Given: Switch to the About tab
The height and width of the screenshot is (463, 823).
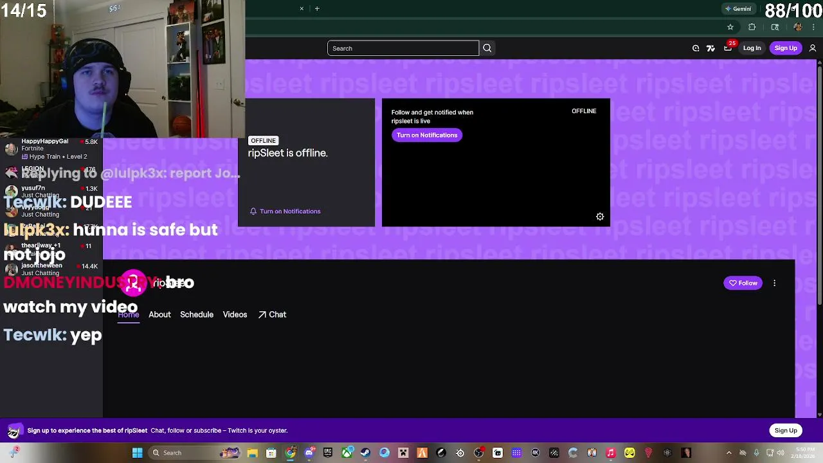Looking at the screenshot, I should coord(159,314).
